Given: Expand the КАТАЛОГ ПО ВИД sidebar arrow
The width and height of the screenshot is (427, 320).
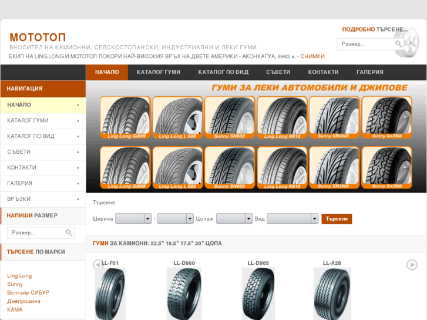Looking at the screenshot, I should click(78, 136).
